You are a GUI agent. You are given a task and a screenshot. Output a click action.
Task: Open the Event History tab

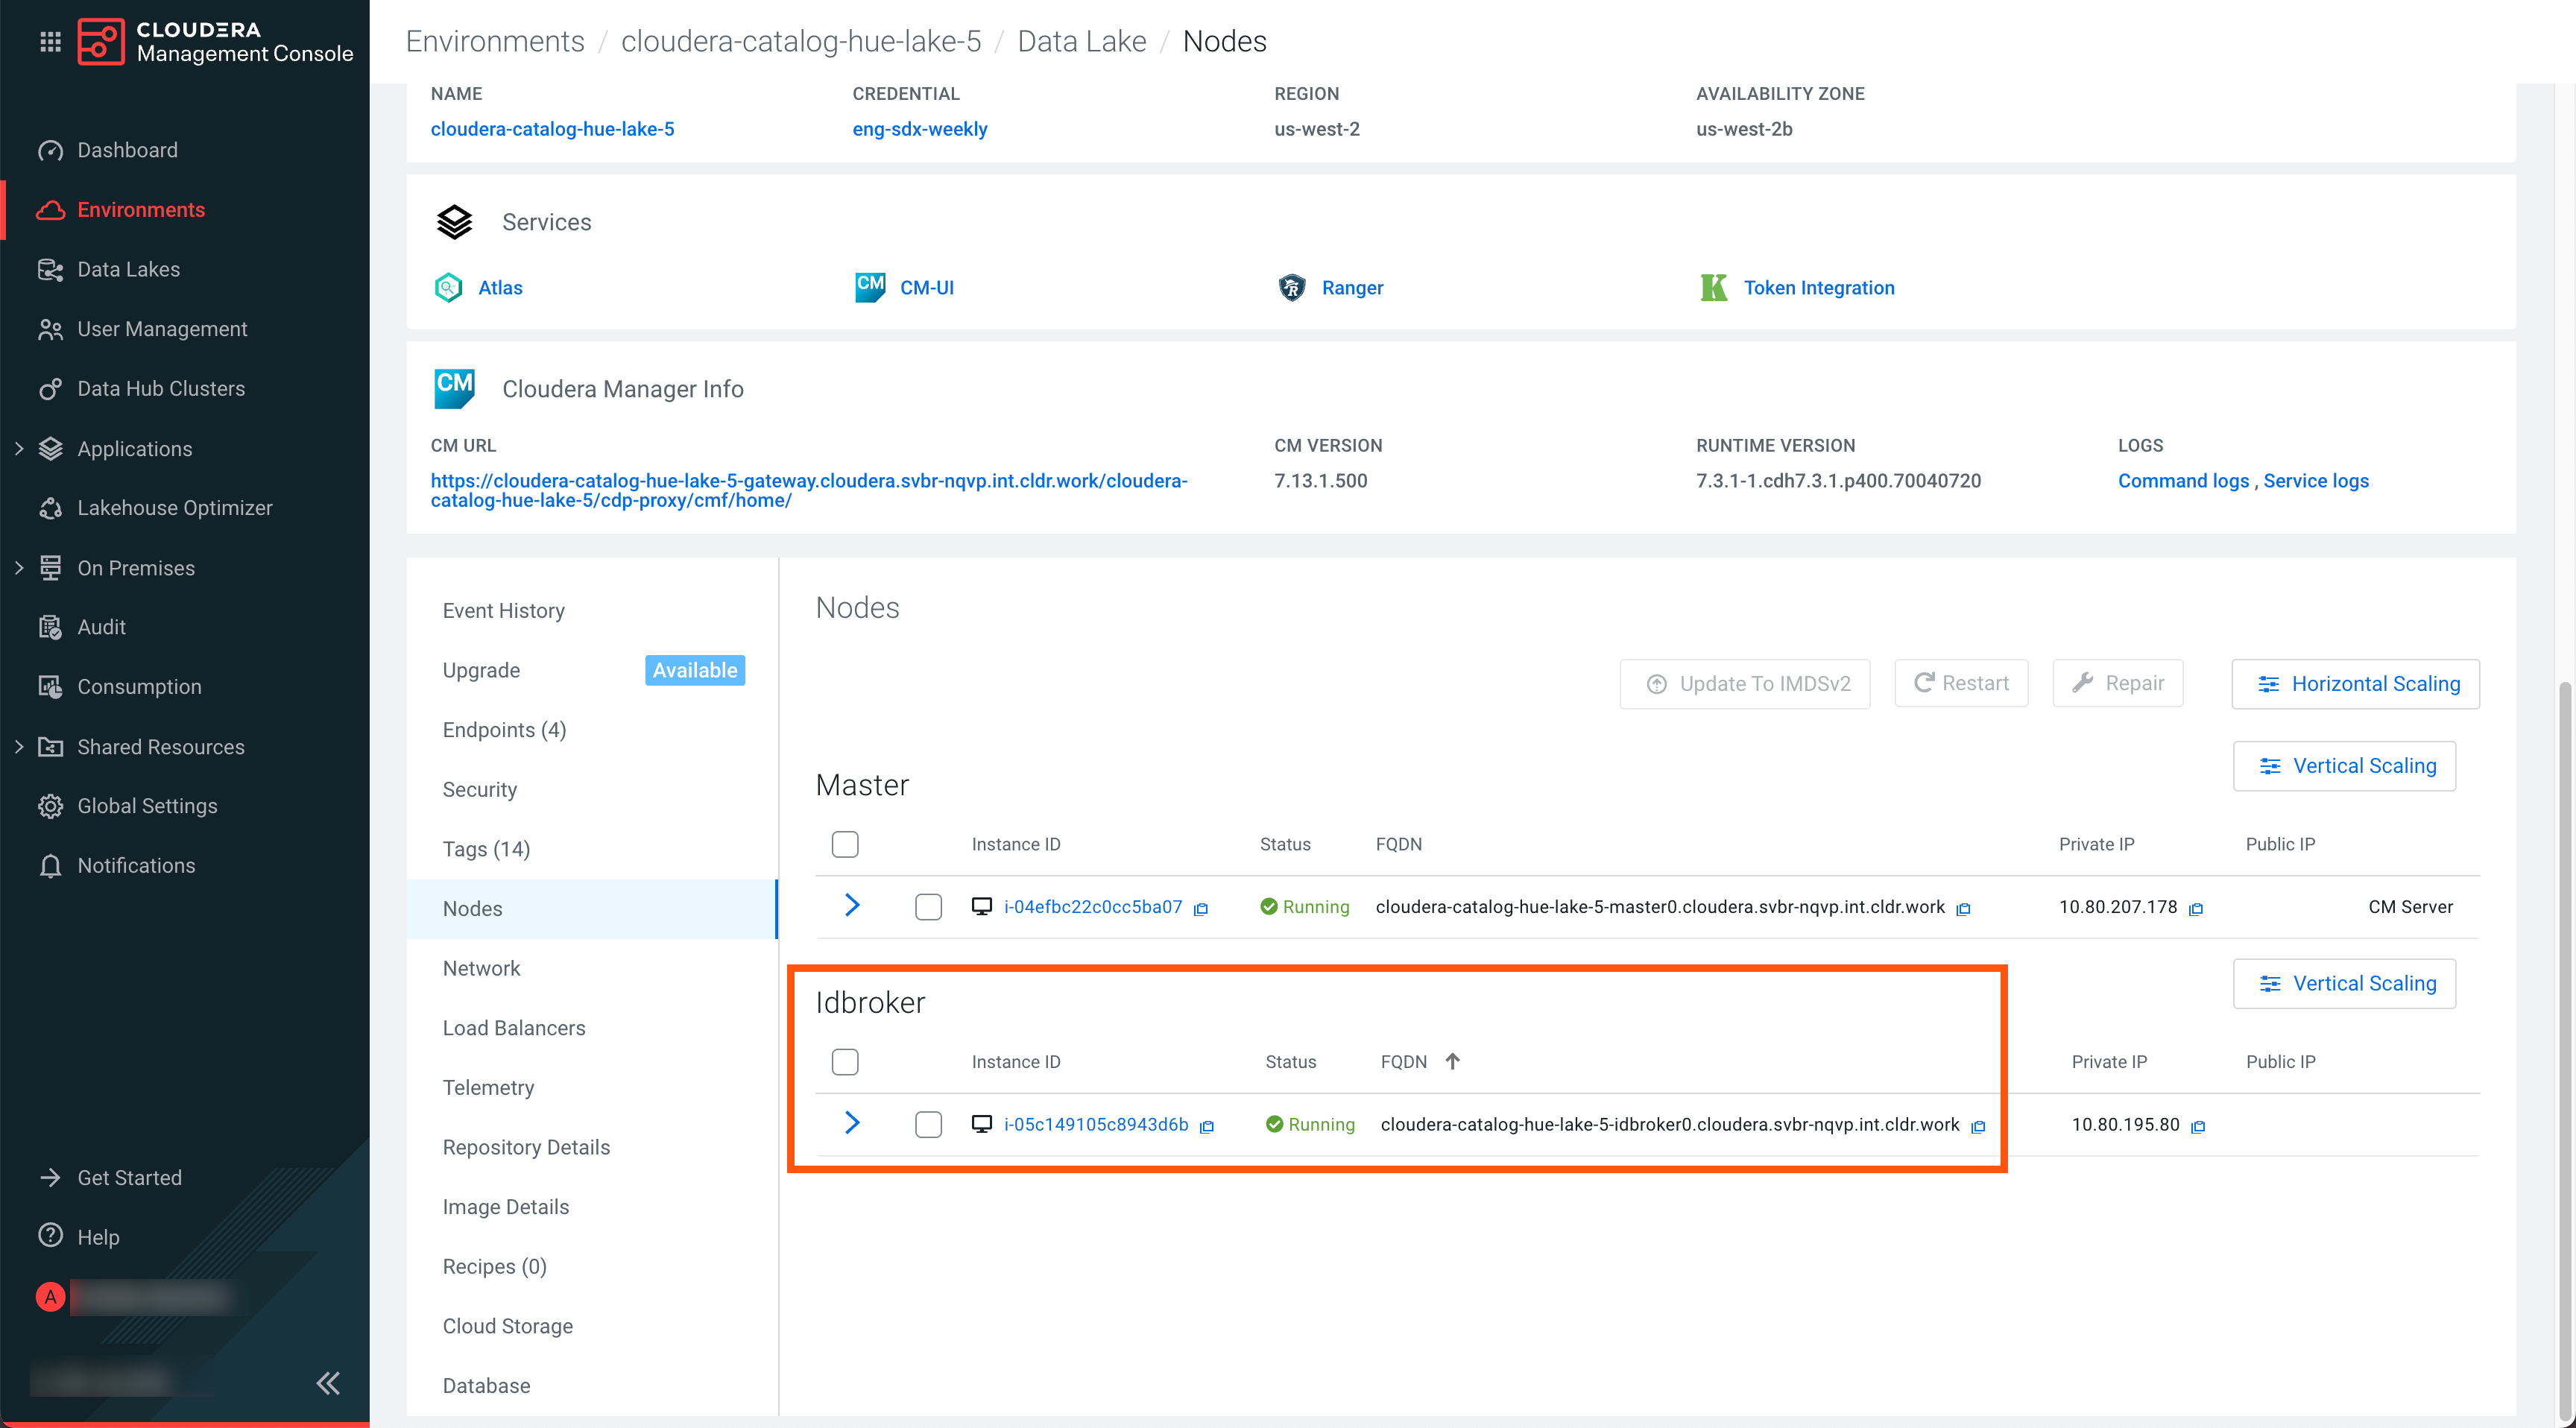click(x=503, y=610)
